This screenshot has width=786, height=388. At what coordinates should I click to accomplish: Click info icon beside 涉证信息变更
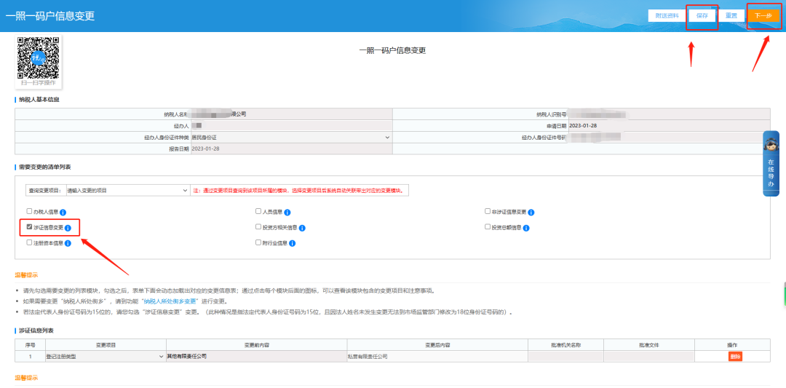(x=68, y=228)
